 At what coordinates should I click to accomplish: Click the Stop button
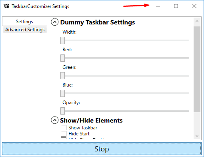tap(102, 149)
